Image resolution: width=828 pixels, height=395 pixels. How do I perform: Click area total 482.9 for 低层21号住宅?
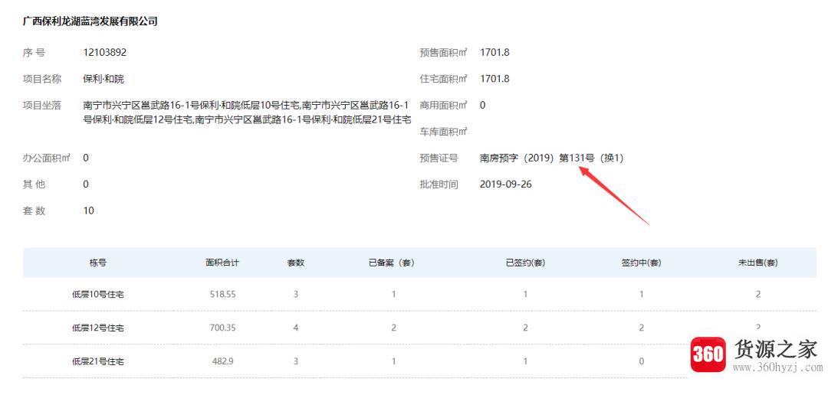click(x=223, y=362)
